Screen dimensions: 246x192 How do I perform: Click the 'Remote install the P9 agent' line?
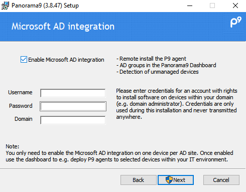click(151, 59)
